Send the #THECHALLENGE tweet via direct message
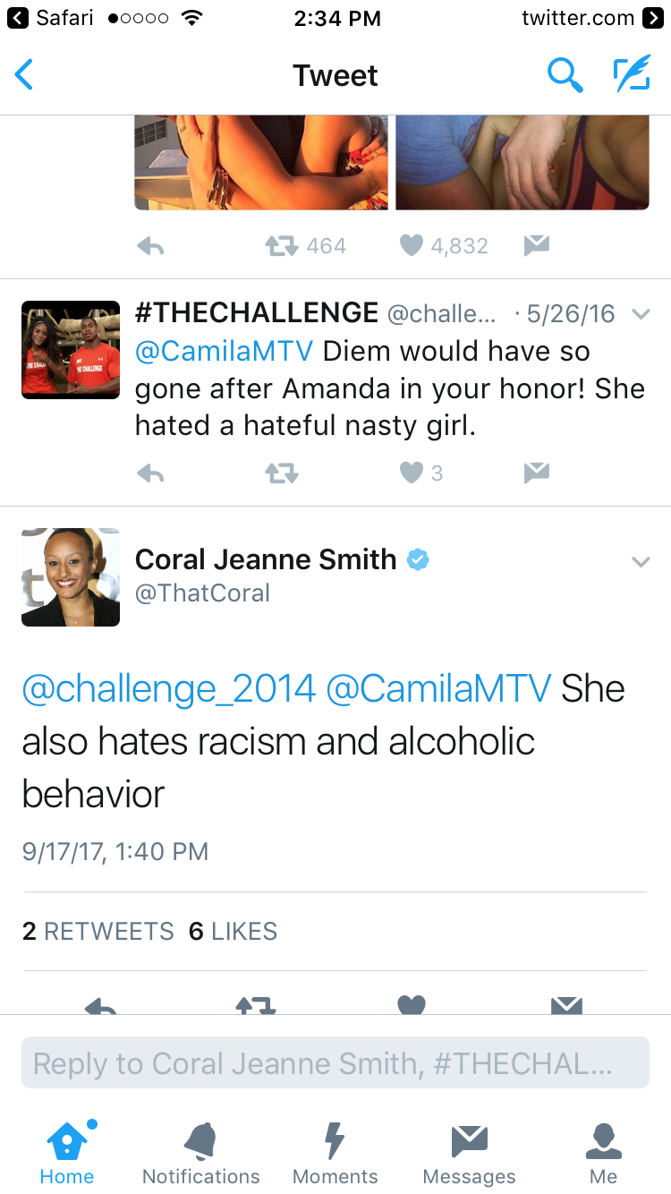 point(536,473)
